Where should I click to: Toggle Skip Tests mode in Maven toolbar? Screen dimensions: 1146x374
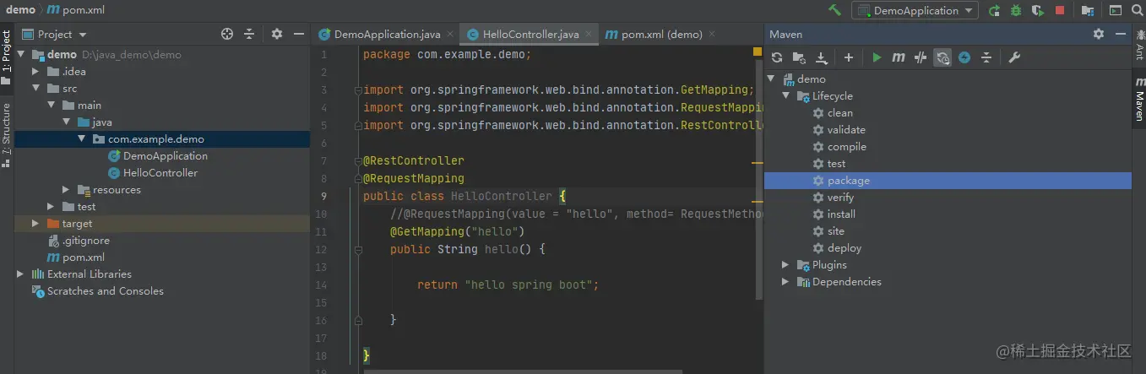tap(942, 57)
